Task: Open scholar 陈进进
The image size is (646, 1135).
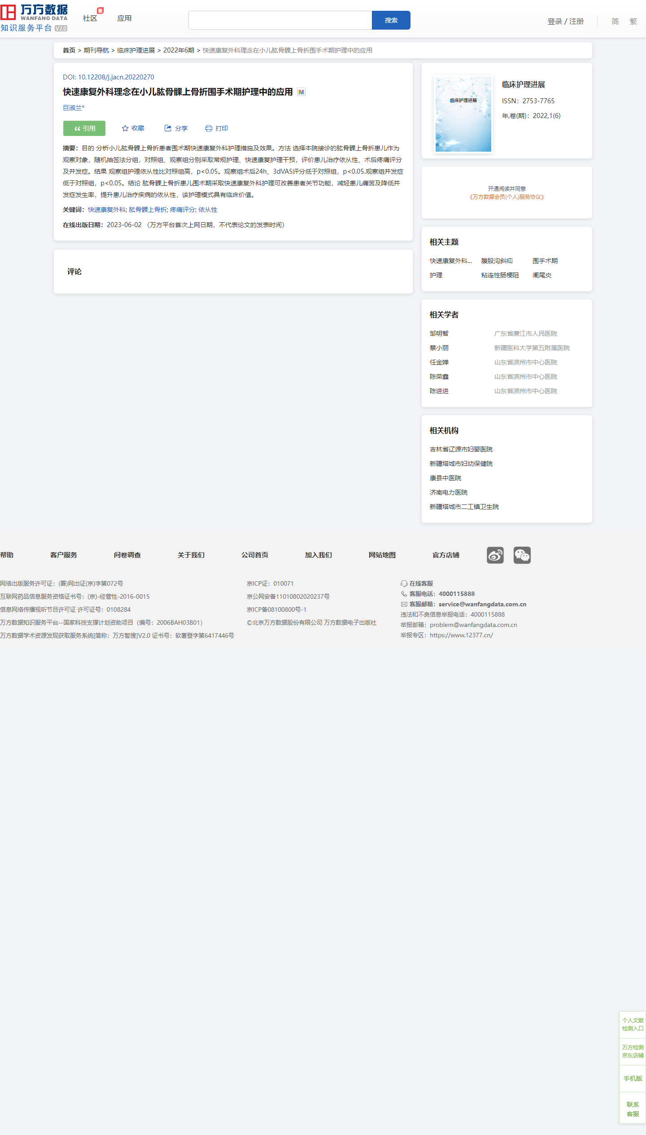Action: click(439, 391)
